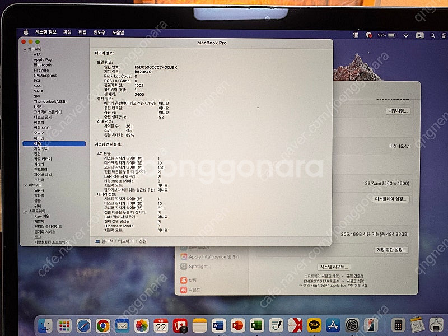Open the 편집 menu
448x336 pixels.
click(x=82, y=32)
